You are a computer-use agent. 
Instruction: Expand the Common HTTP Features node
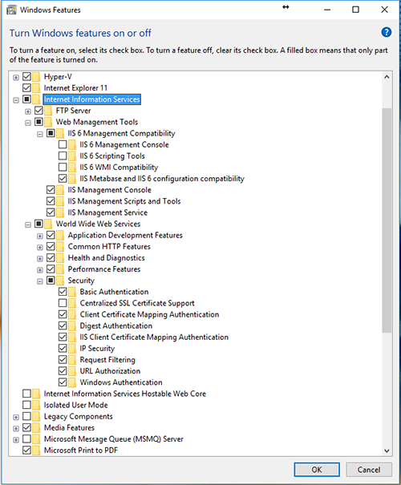click(40, 247)
